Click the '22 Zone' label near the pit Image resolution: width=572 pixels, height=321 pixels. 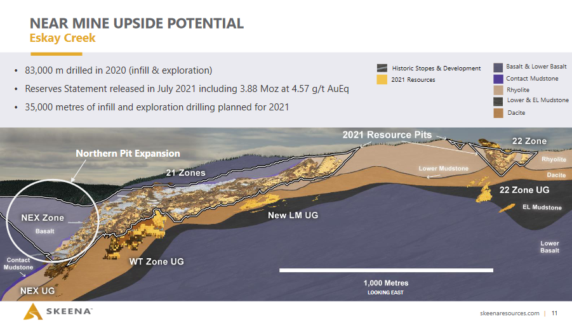[529, 141]
